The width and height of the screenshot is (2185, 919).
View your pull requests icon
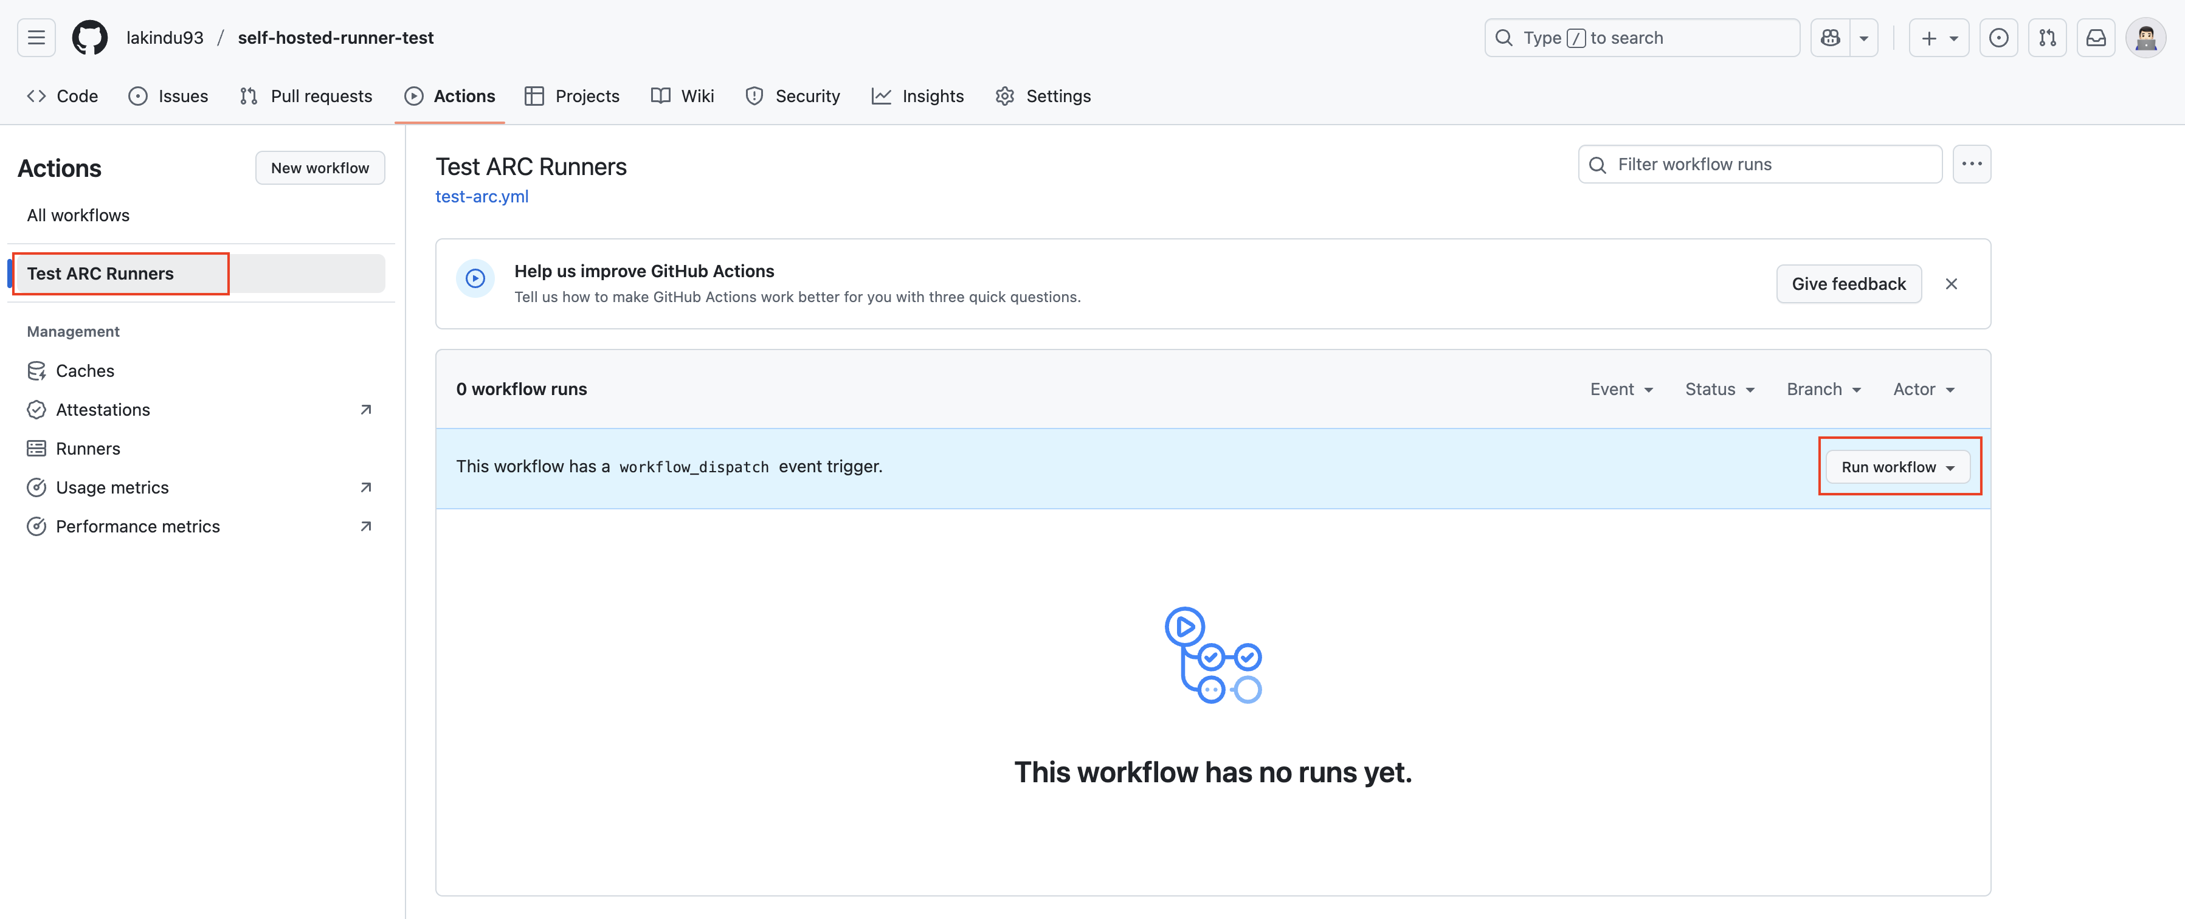[x=2048, y=37]
